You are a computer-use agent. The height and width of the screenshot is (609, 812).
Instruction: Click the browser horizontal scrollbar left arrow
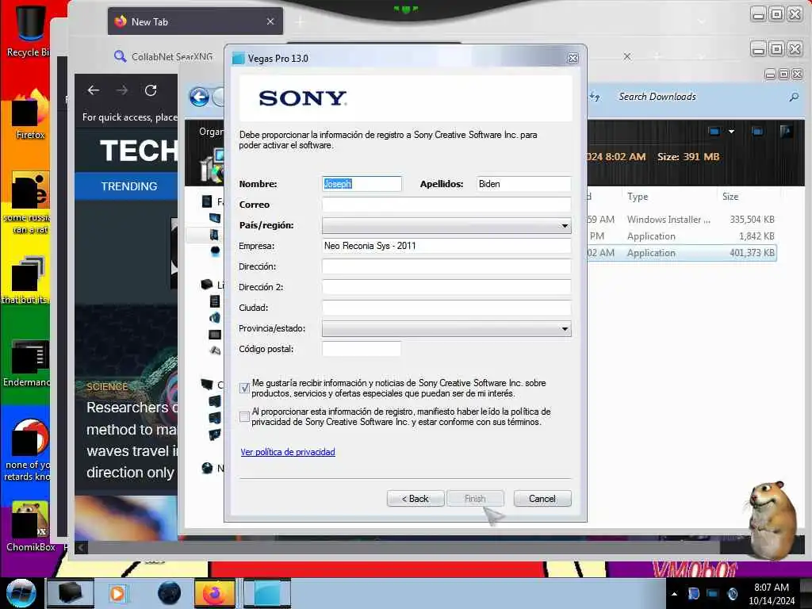pyautogui.click(x=81, y=547)
